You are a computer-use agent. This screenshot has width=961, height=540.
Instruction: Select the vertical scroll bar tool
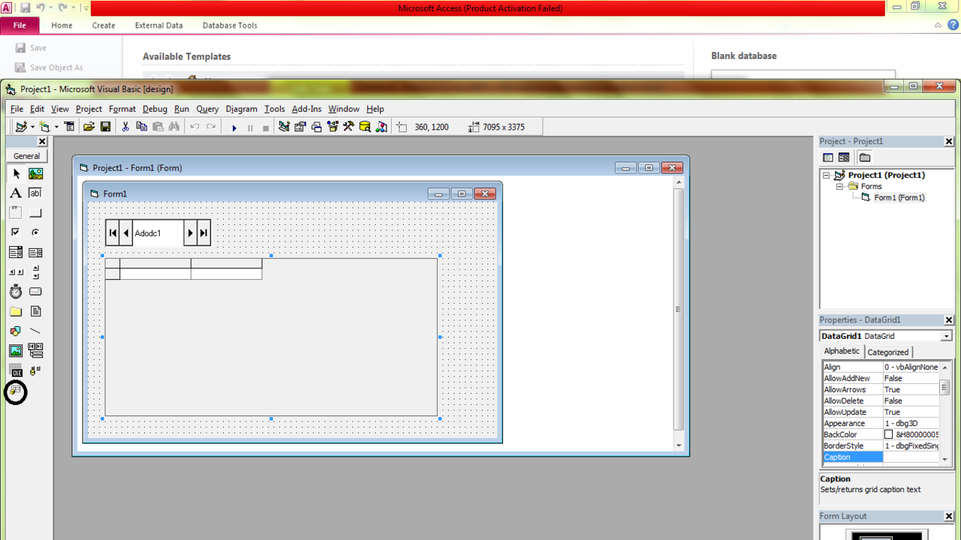click(x=35, y=271)
